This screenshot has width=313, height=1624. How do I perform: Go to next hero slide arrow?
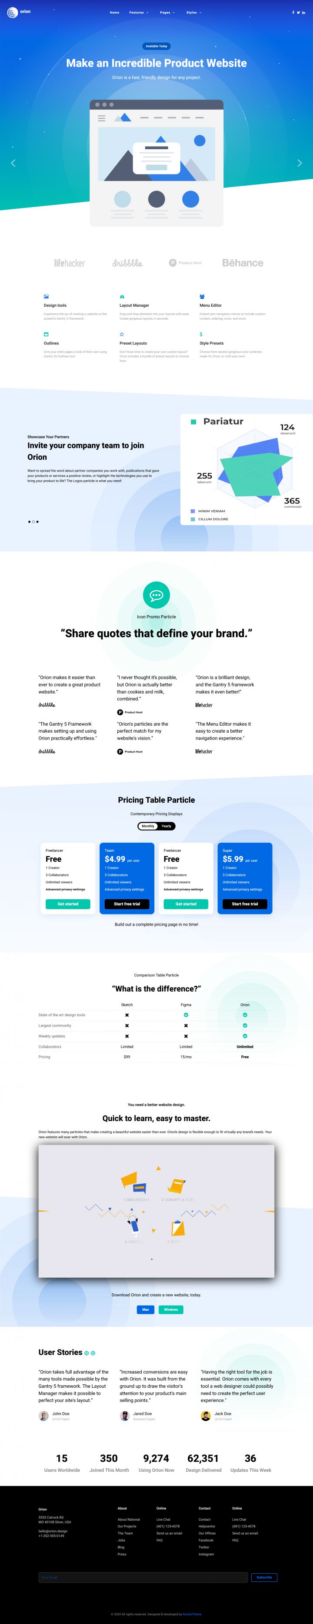(299, 163)
